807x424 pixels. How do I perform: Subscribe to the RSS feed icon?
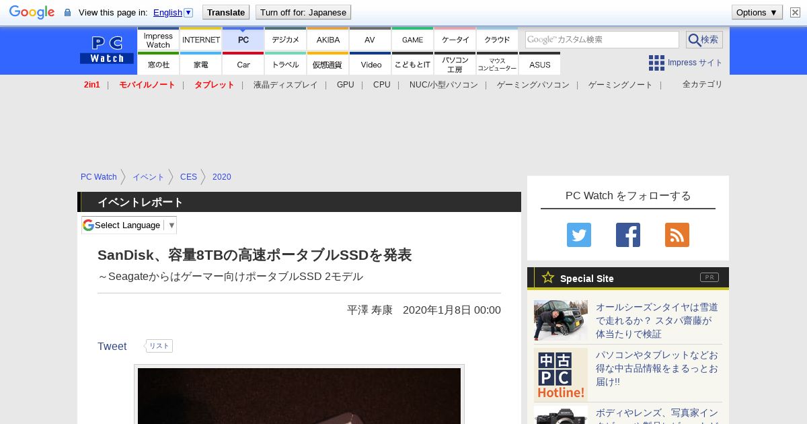(x=677, y=235)
